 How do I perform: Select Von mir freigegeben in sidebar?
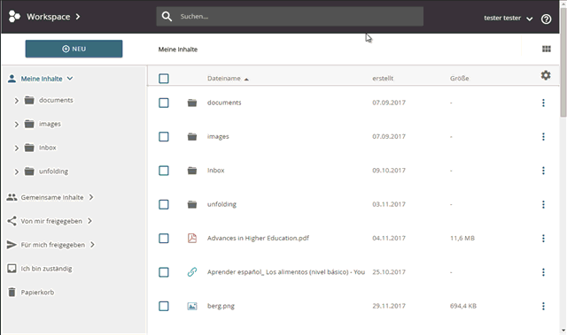coord(51,221)
